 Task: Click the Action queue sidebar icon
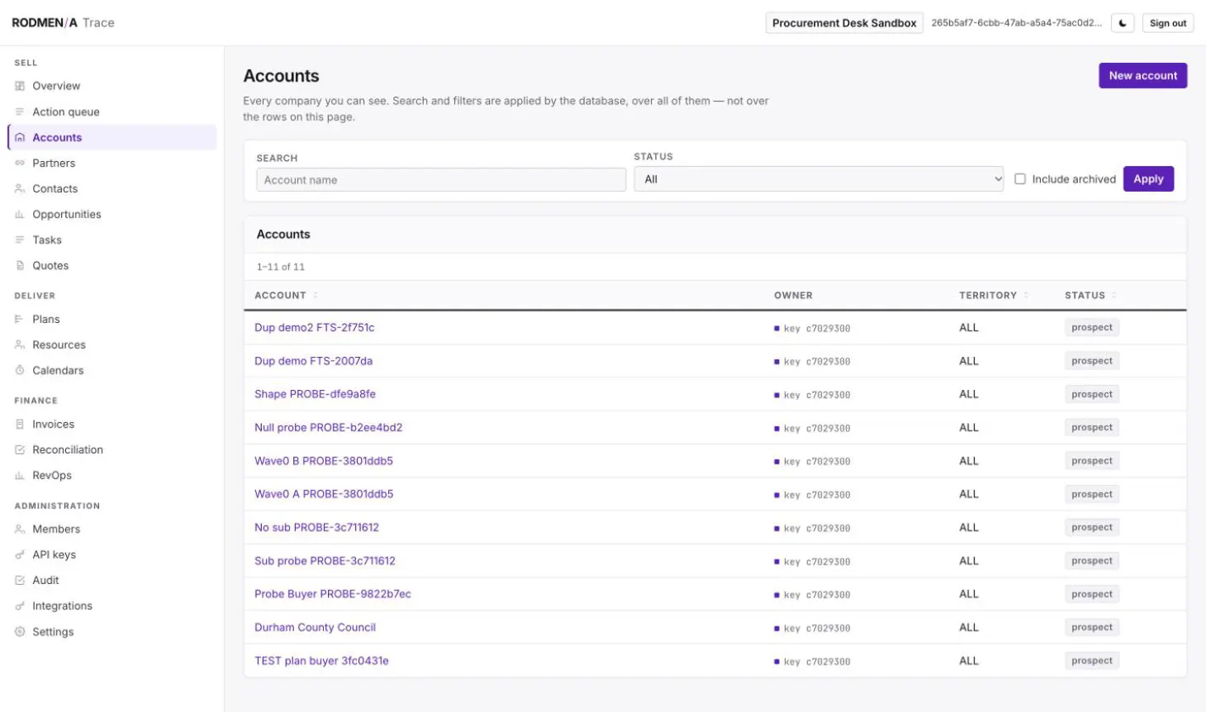click(20, 112)
